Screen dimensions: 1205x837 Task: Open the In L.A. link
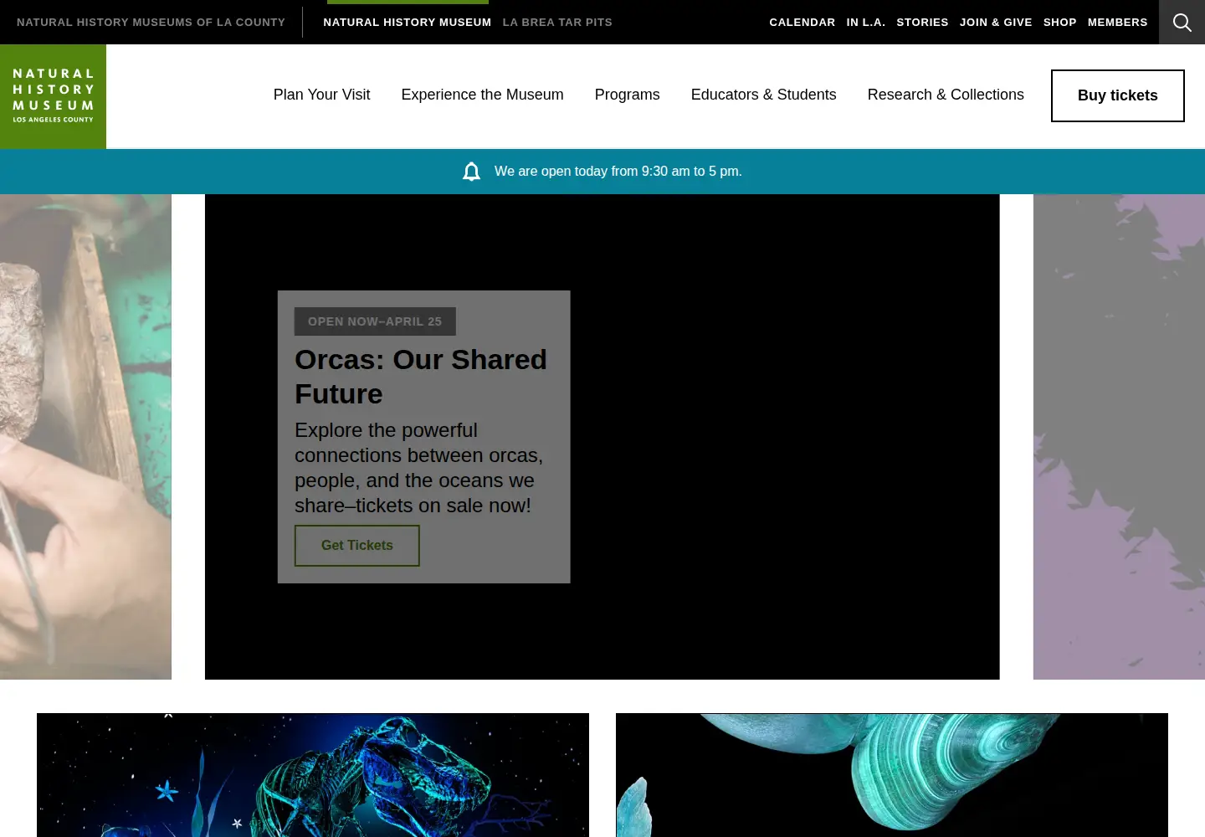(x=866, y=23)
